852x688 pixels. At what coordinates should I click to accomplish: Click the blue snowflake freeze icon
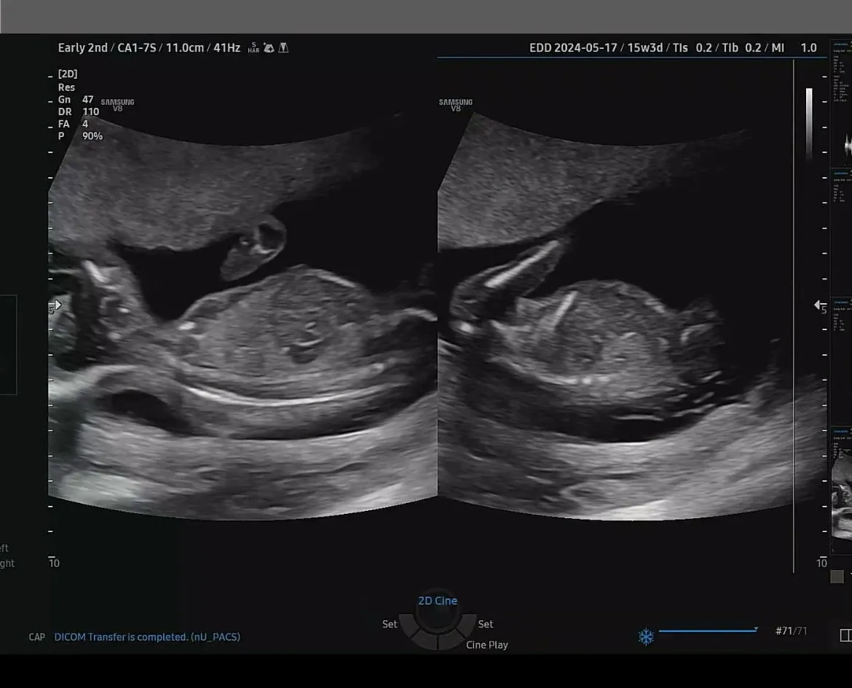coord(646,636)
